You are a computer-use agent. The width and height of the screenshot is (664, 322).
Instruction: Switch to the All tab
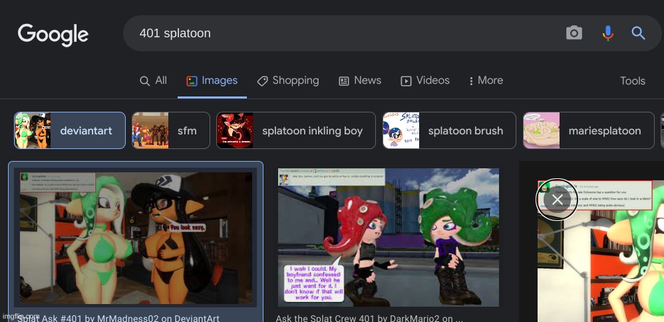pyautogui.click(x=153, y=80)
